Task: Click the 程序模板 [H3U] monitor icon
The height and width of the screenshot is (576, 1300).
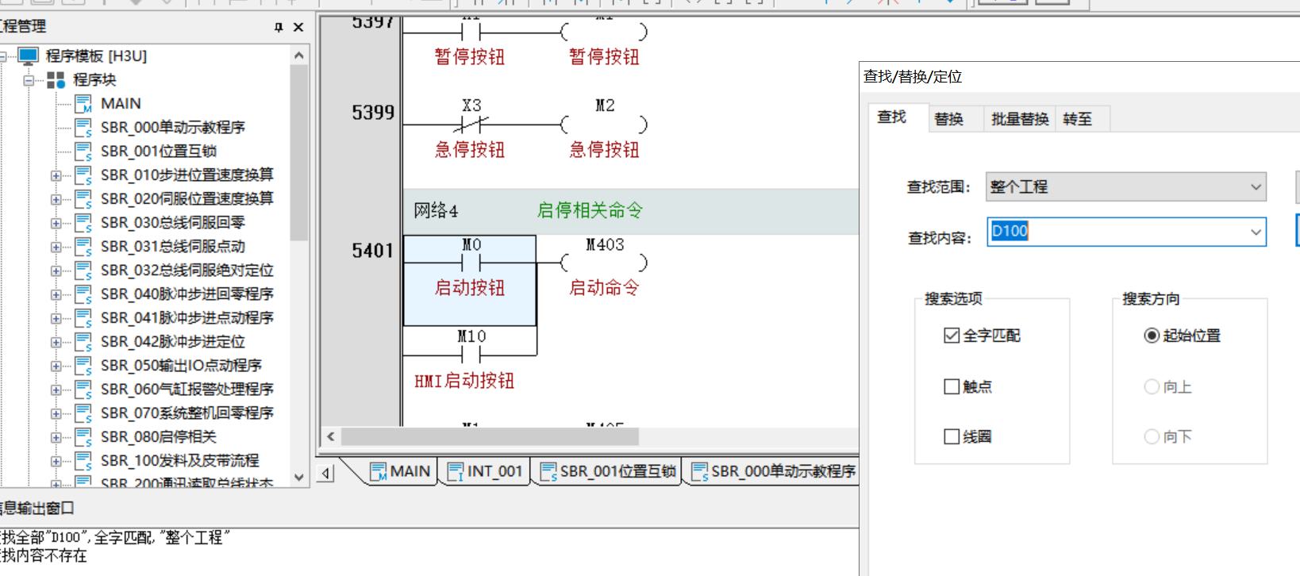Action: [29, 56]
